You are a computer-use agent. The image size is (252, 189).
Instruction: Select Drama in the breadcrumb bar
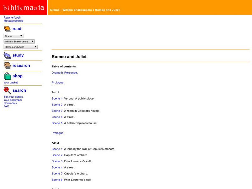tap(54, 10)
